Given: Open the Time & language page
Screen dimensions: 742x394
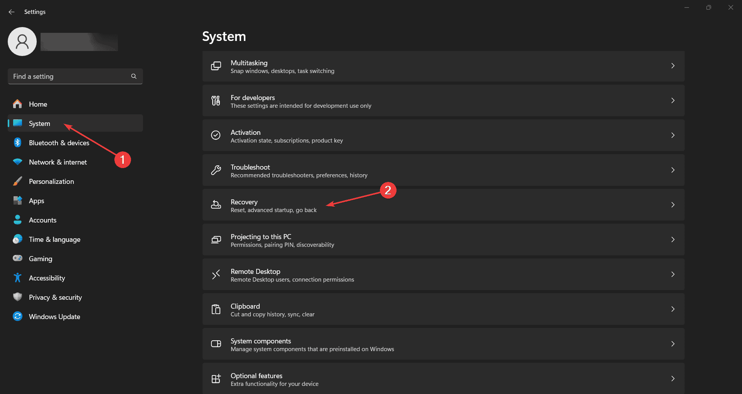Looking at the screenshot, I should click(54, 239).
